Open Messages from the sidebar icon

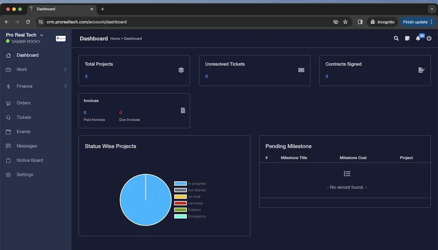[9, 146]
